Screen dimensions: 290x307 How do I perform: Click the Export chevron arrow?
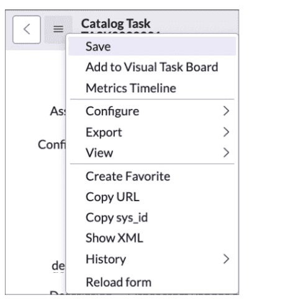coord(226,132)
